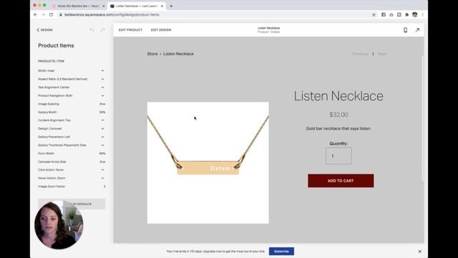The image size is (458, 258).
Task: Open the Content Alignment dropdown
Action: (x=72, y=120)
